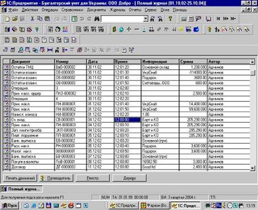This screenshot has width=258, height=210.
Task: Click the M+ calculator memory icon
Action: pyautogui.click(x=226, y=19)
